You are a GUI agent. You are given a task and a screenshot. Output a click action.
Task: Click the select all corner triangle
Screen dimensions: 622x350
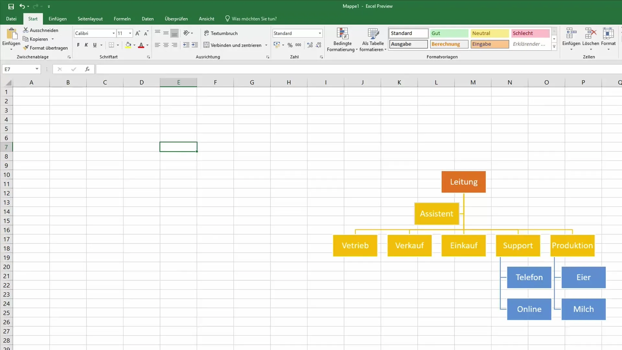pyautogui.click(x=8, y=83)
